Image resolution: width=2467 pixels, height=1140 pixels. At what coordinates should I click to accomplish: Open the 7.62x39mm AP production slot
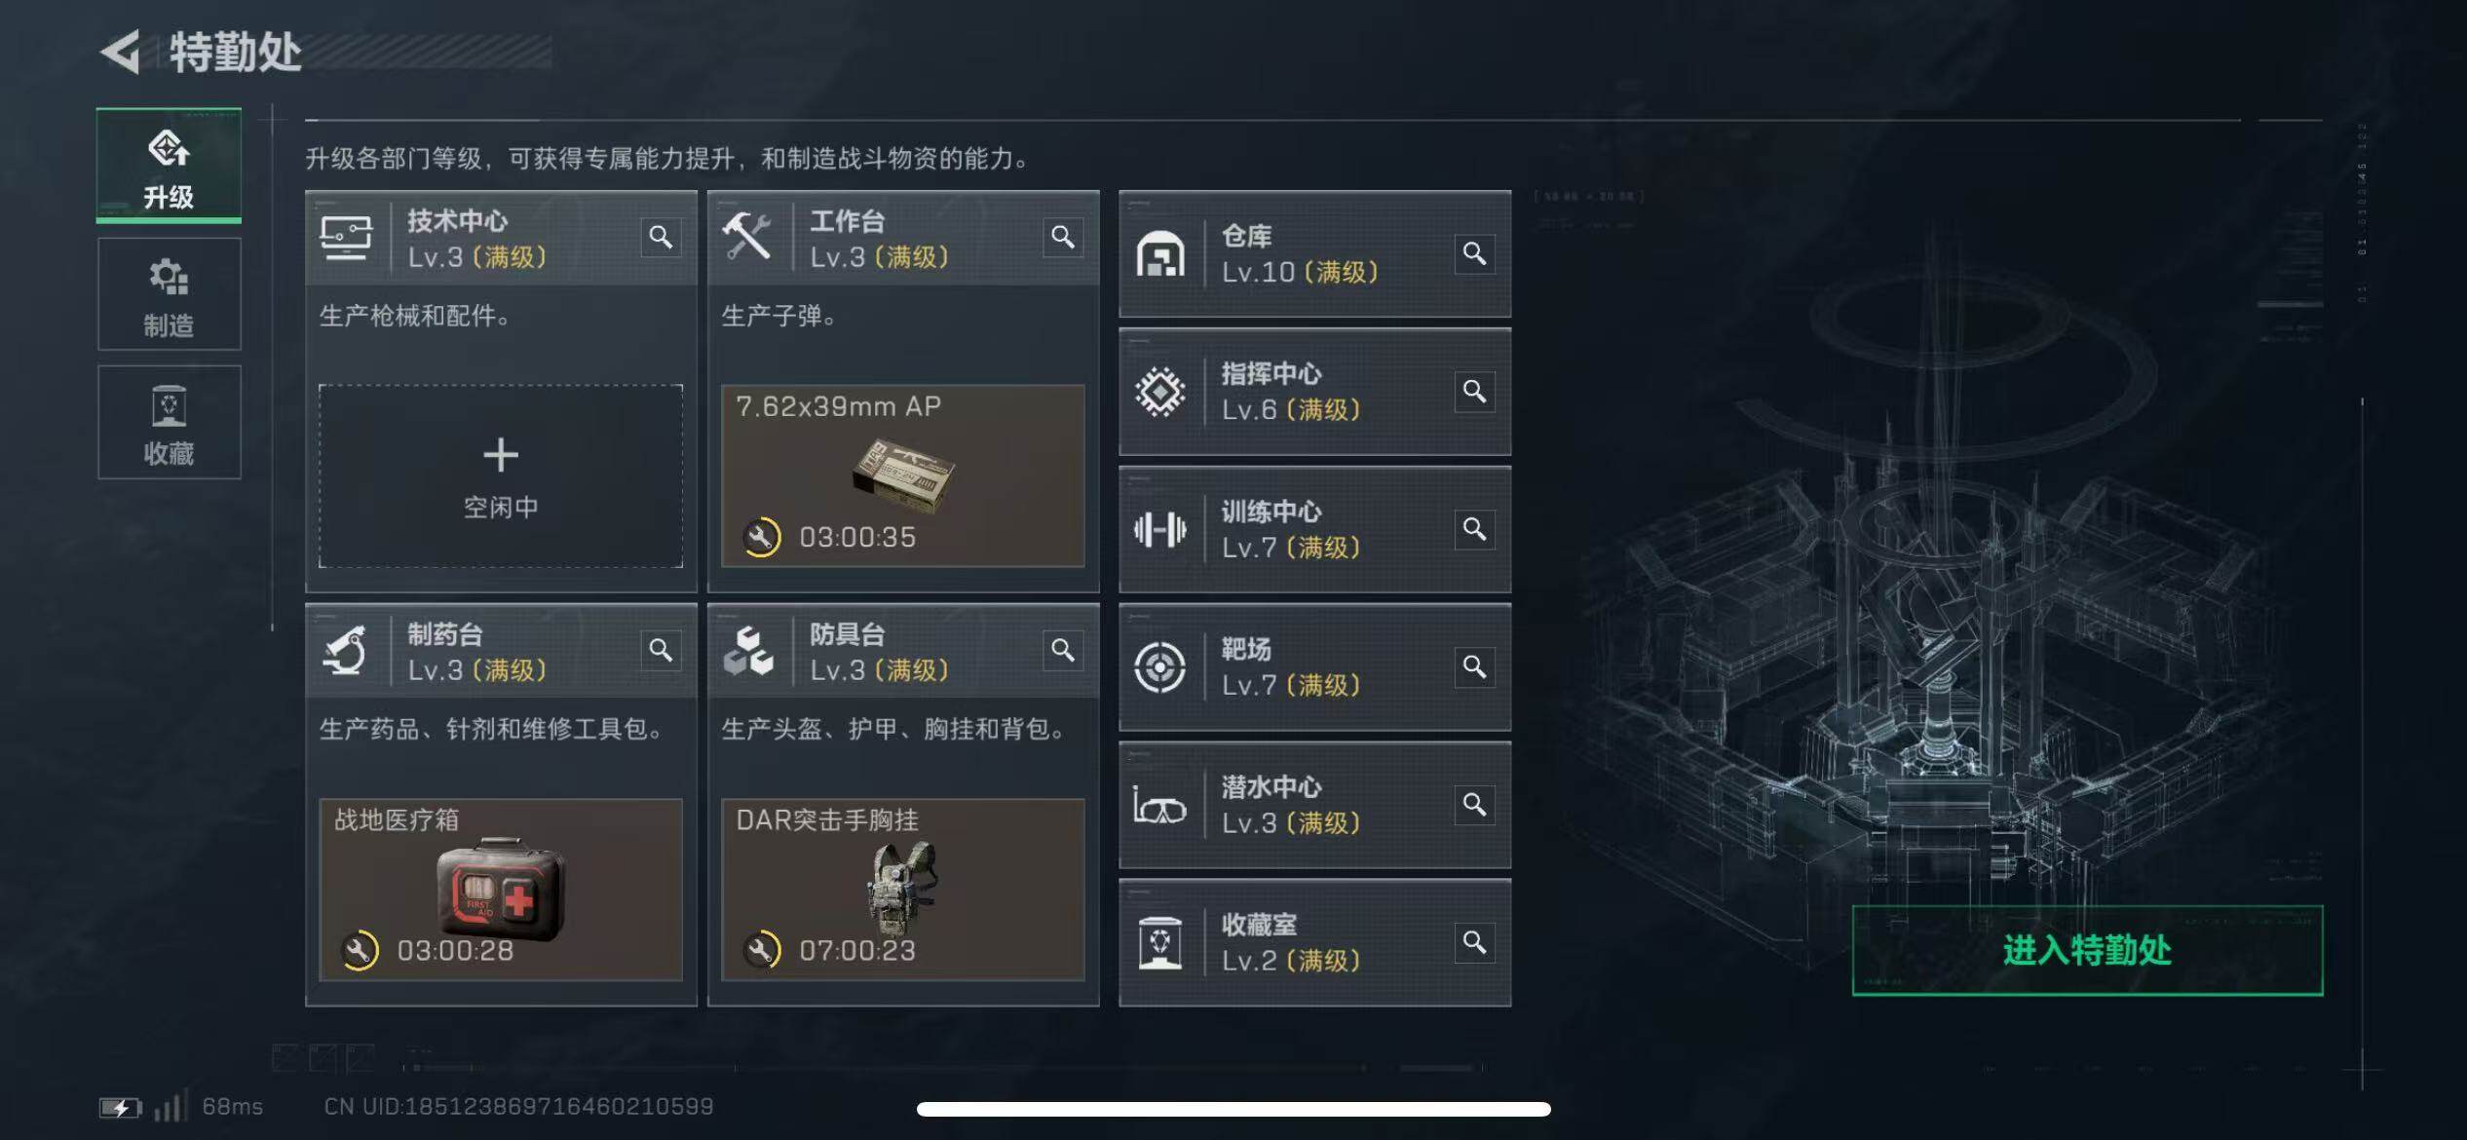pos(902,475)
